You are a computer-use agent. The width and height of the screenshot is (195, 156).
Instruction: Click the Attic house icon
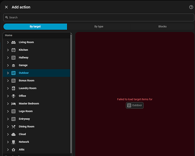pyautogui.click(x=13, y=150)
